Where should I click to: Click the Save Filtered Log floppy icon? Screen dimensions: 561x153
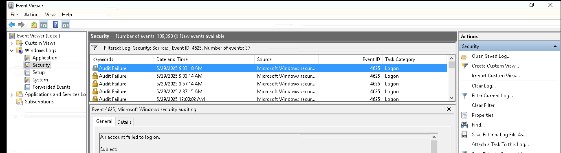(464, 135)
